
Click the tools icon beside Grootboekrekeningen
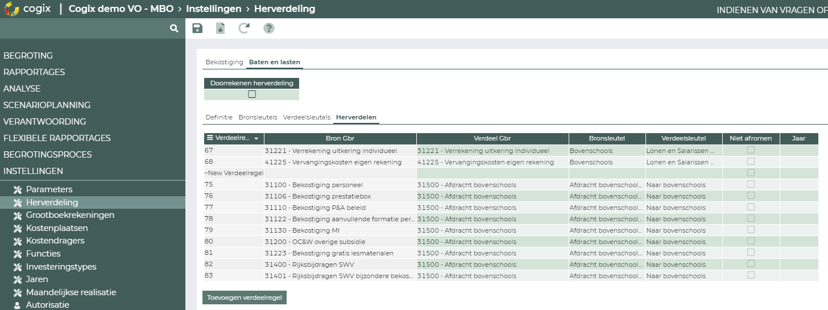(x=17, y=215)
